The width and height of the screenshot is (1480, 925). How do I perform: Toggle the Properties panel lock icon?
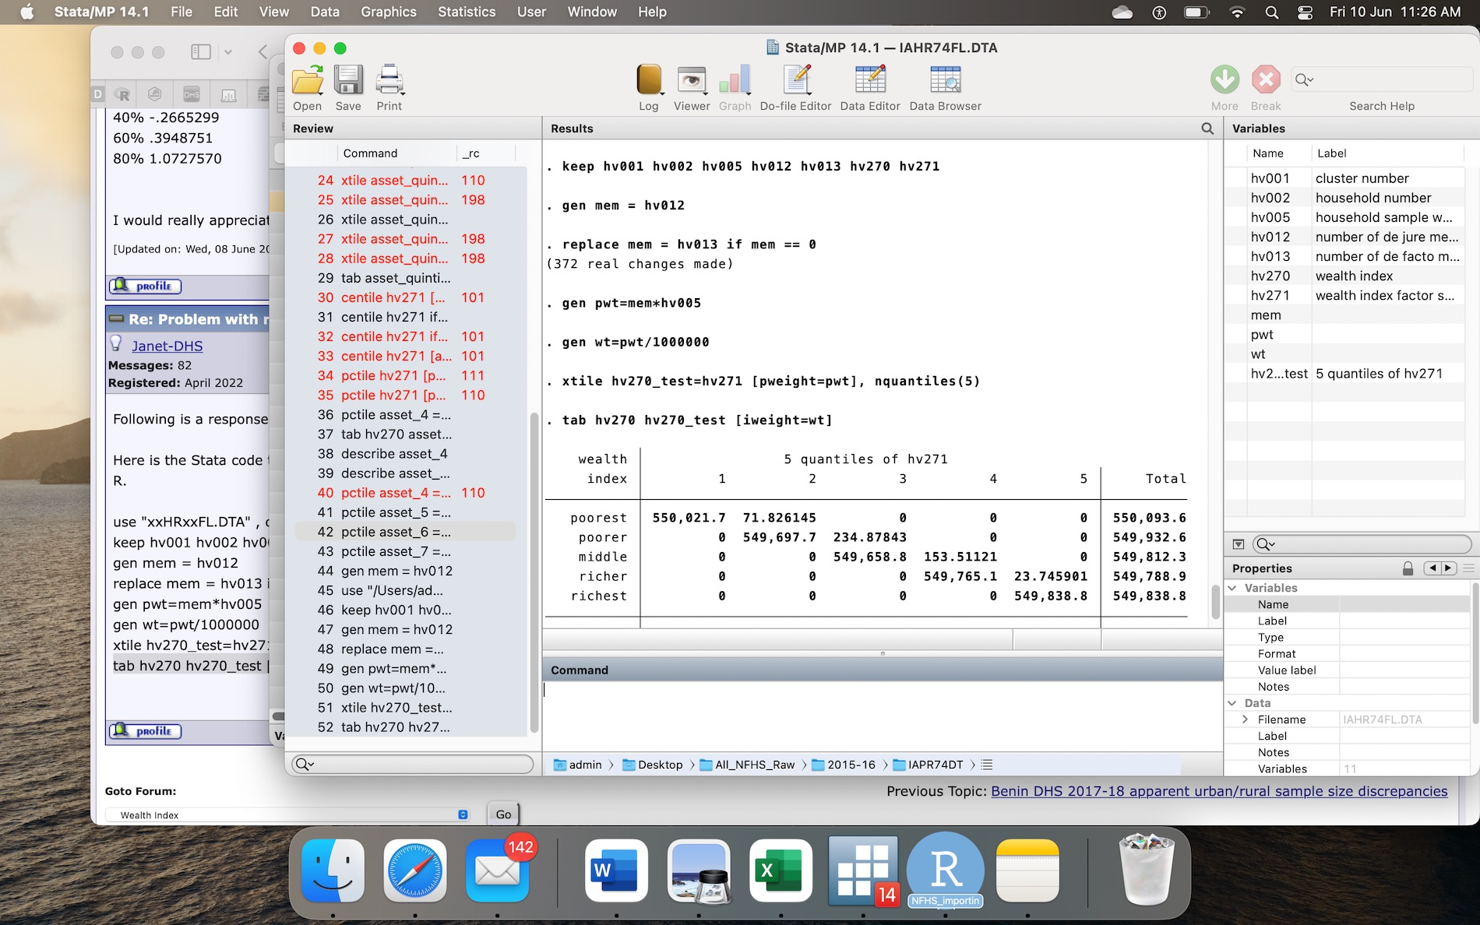(1408, 568)
